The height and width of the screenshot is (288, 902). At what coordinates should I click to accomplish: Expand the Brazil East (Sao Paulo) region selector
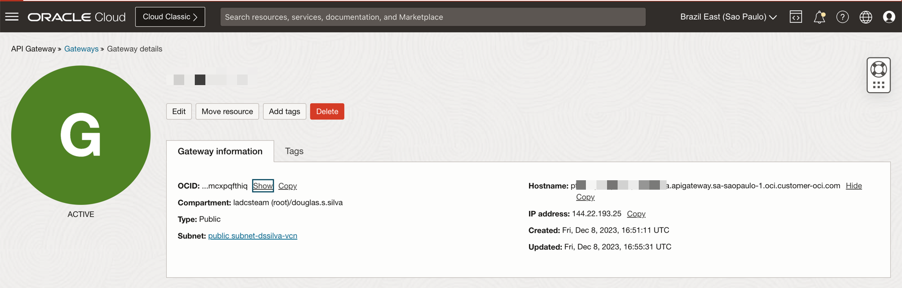(728, 17)
